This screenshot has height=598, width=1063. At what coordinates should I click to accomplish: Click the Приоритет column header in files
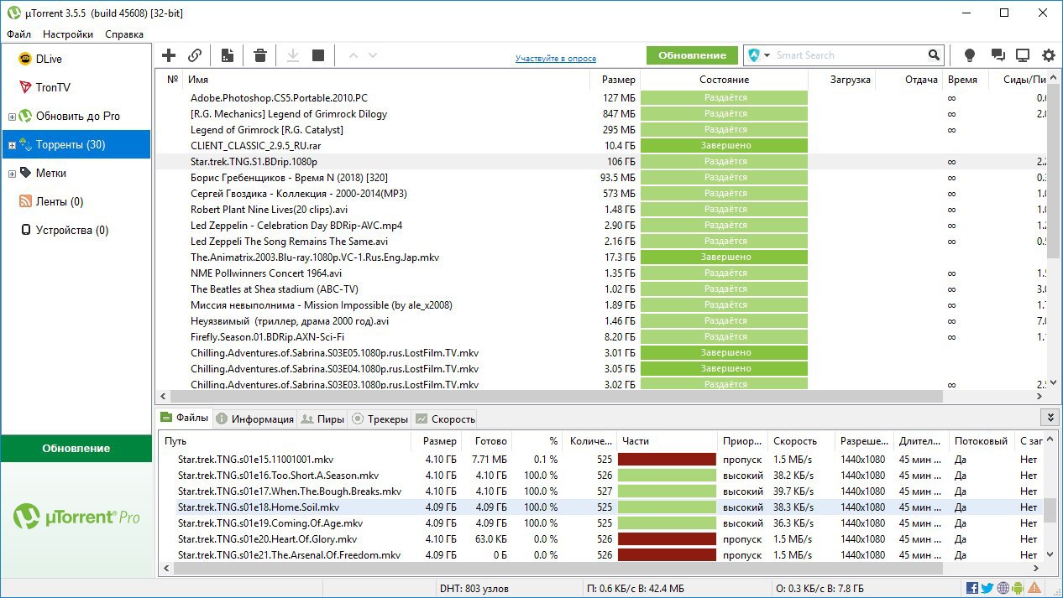point(742,440)
